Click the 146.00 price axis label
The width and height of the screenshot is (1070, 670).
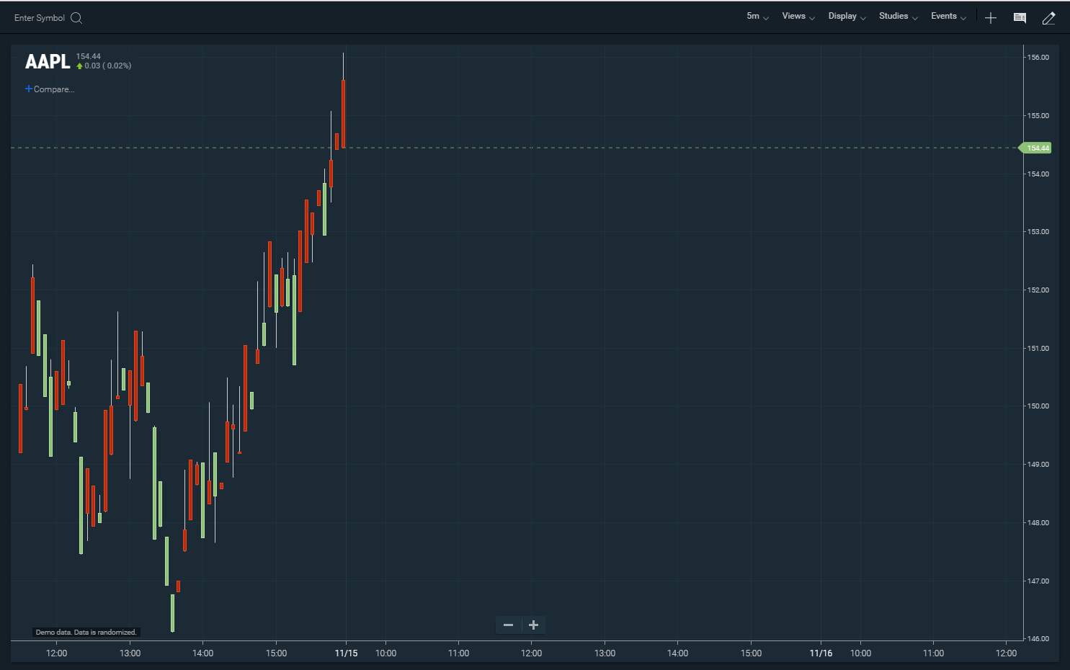click(x=1038, y=639)
